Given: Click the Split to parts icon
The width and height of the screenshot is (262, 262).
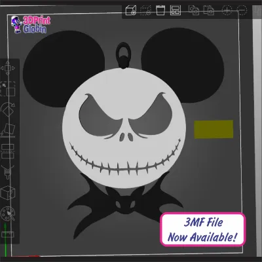Looking at the screenshot, I should point(209,10).
